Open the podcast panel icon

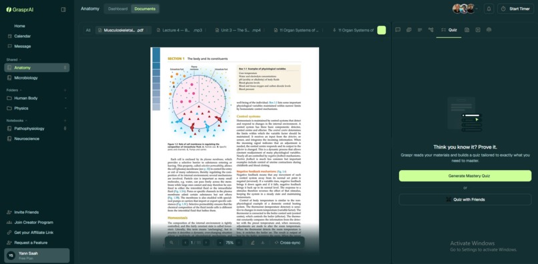click(489, 30)
